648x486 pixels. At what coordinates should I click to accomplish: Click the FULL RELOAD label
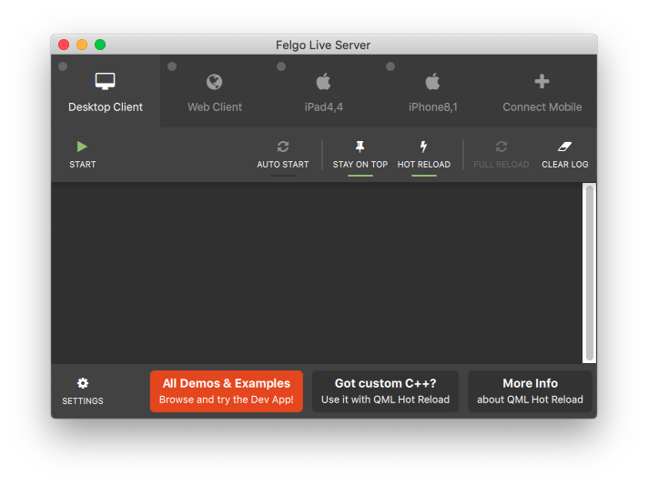coord(501,165)
